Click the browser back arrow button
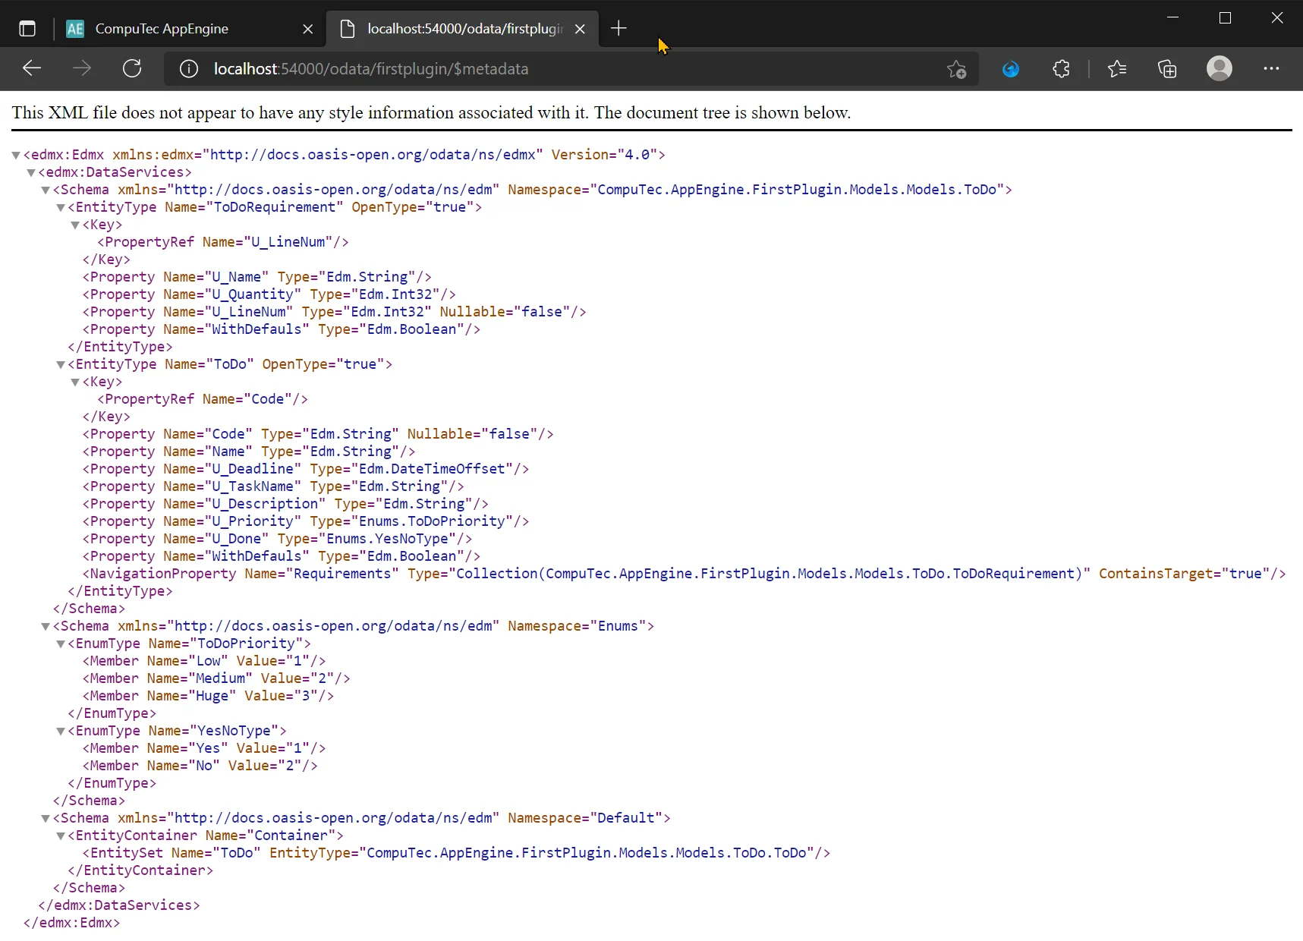The height and width of the screenshot is (941, 1303). 32,68
